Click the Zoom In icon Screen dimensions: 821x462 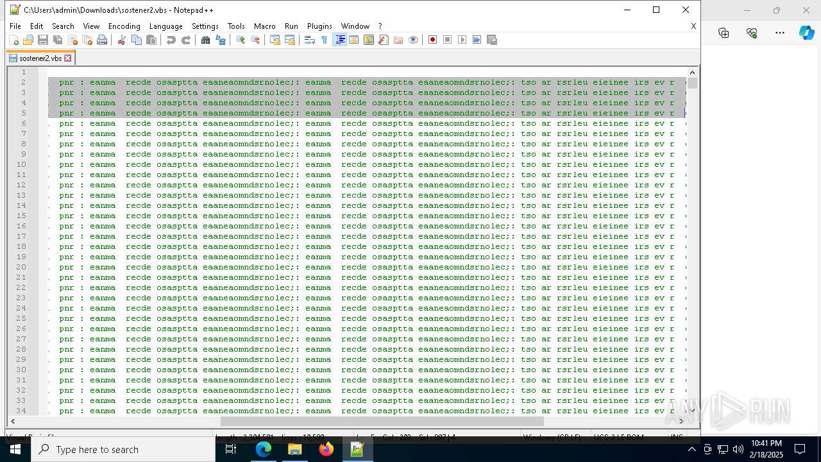(x=240, y=40)
